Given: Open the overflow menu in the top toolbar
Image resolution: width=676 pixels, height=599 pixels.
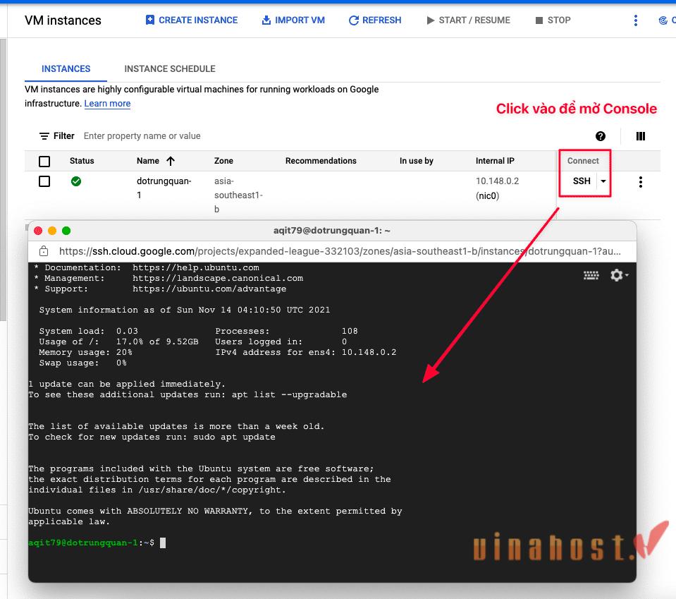Looking at the screenshot, I should point(635,20).
